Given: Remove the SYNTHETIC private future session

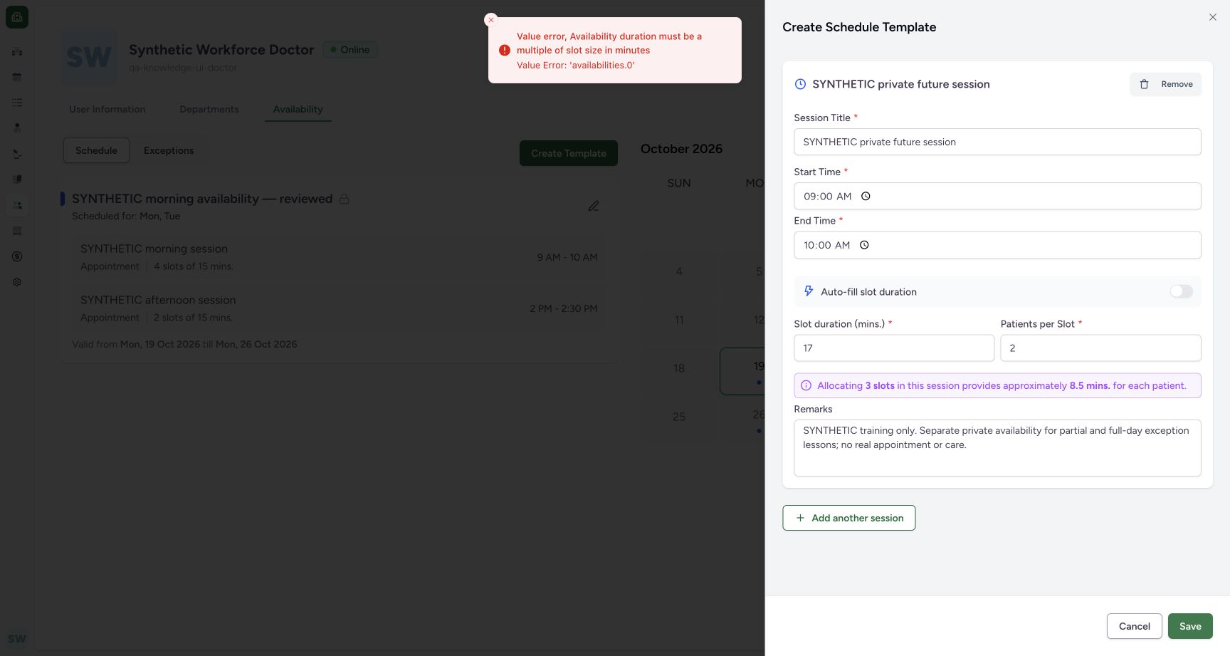Looking at the screenshot, I should [x=1166, y=84].
